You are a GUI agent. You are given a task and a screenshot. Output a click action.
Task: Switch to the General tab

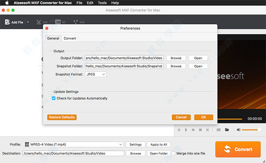(53, 38)
